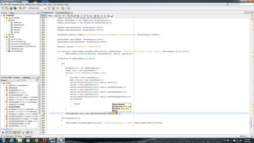The image size is (254, 143).
Task: Toggle Highlight Search icon in editor toolbar
Action: 78,16
